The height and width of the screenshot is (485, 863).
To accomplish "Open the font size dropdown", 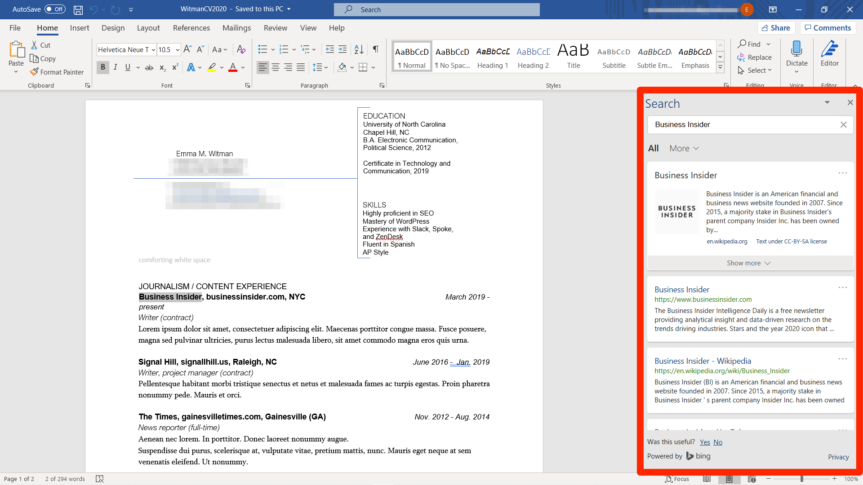I will tap(178, 49).
